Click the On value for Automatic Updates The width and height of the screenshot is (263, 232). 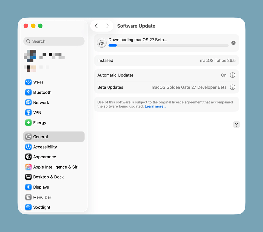[x=224, y=75]
